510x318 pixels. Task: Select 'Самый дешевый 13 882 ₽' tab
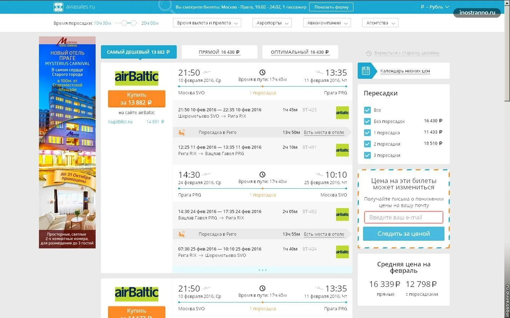tap(138, 52)
